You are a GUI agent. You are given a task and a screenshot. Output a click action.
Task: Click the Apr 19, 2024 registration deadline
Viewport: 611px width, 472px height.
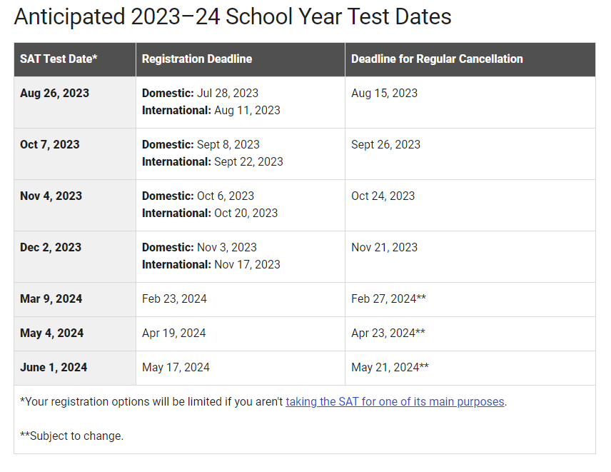tap(173, 333)
